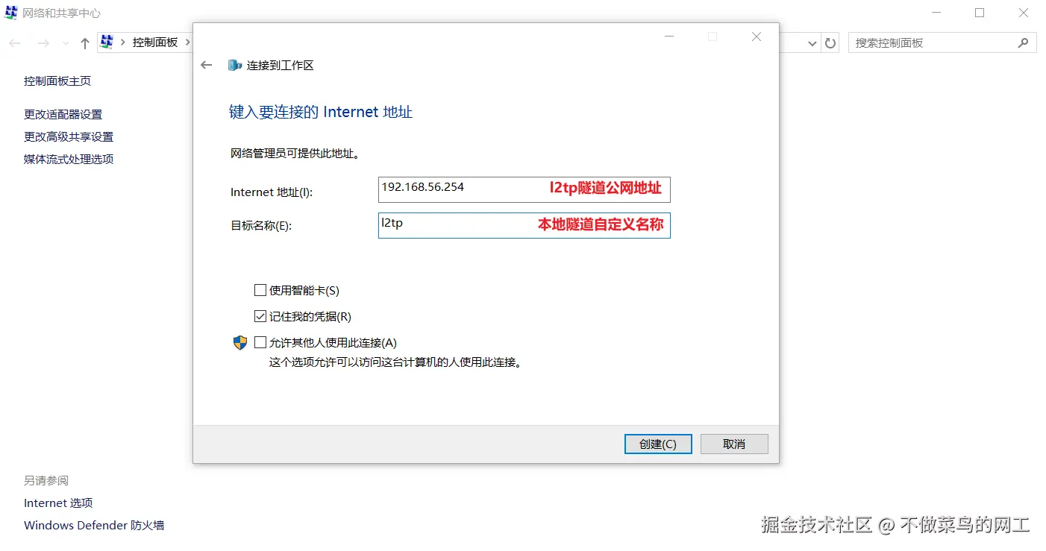Click the 连接到工作区 icon in the dialog header
Screen dimensions: 1046x551
[234, 65]
